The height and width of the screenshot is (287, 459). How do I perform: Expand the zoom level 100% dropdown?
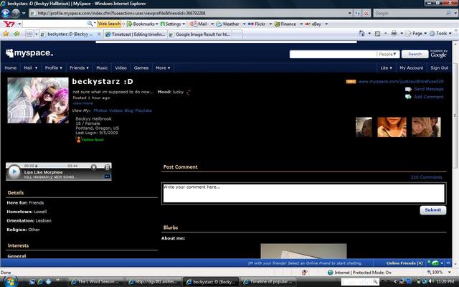pos(450,273)
